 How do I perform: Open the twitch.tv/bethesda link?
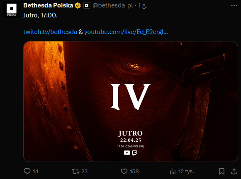coord(50,32)
